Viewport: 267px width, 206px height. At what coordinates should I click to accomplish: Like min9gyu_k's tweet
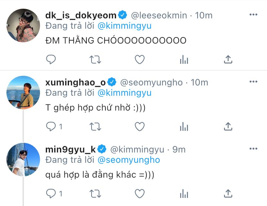[140, 194]
